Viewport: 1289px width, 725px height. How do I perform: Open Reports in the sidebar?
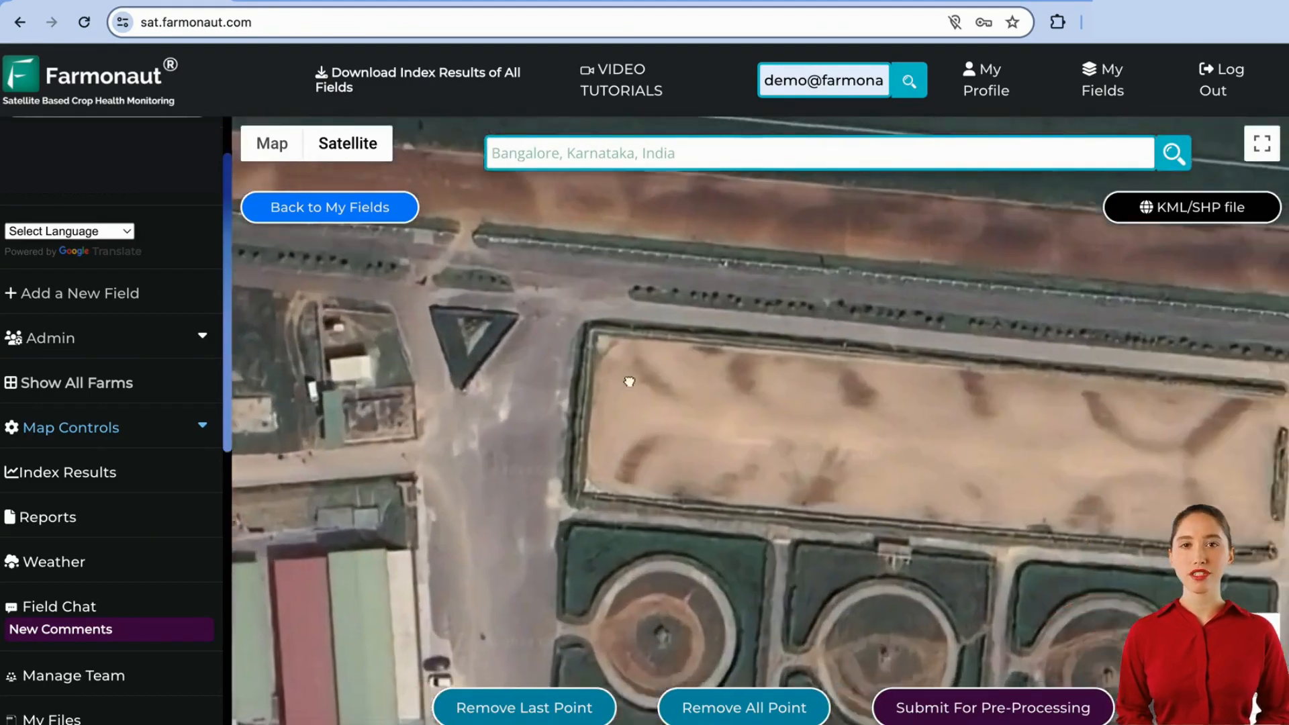[40, 517]
